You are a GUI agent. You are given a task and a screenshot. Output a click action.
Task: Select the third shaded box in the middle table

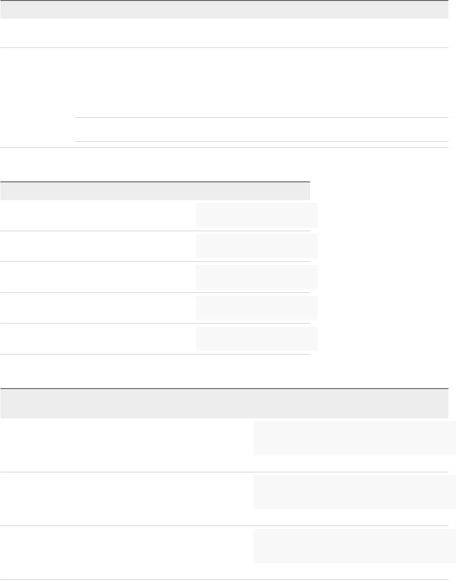pos(256,277)
